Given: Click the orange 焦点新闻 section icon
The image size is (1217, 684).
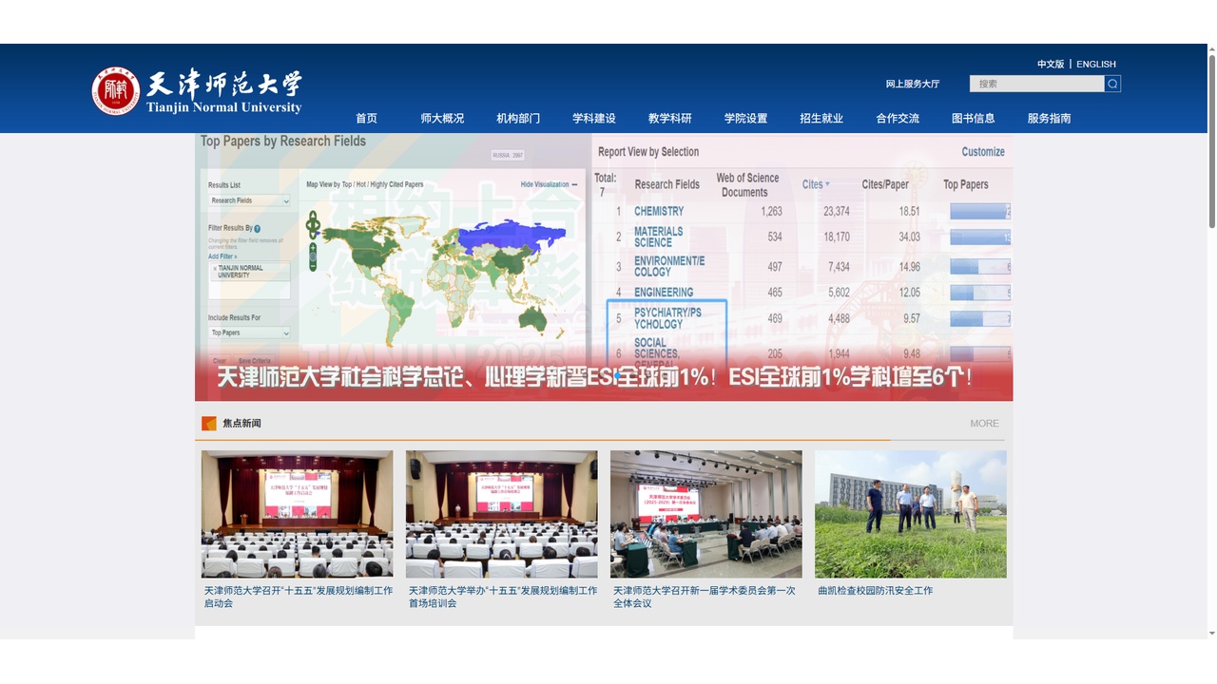Looking at the screenshot, I should (208, 423).
